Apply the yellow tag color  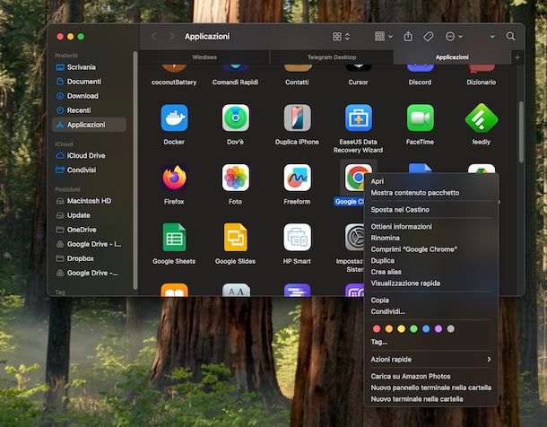[x=401, y=328]
